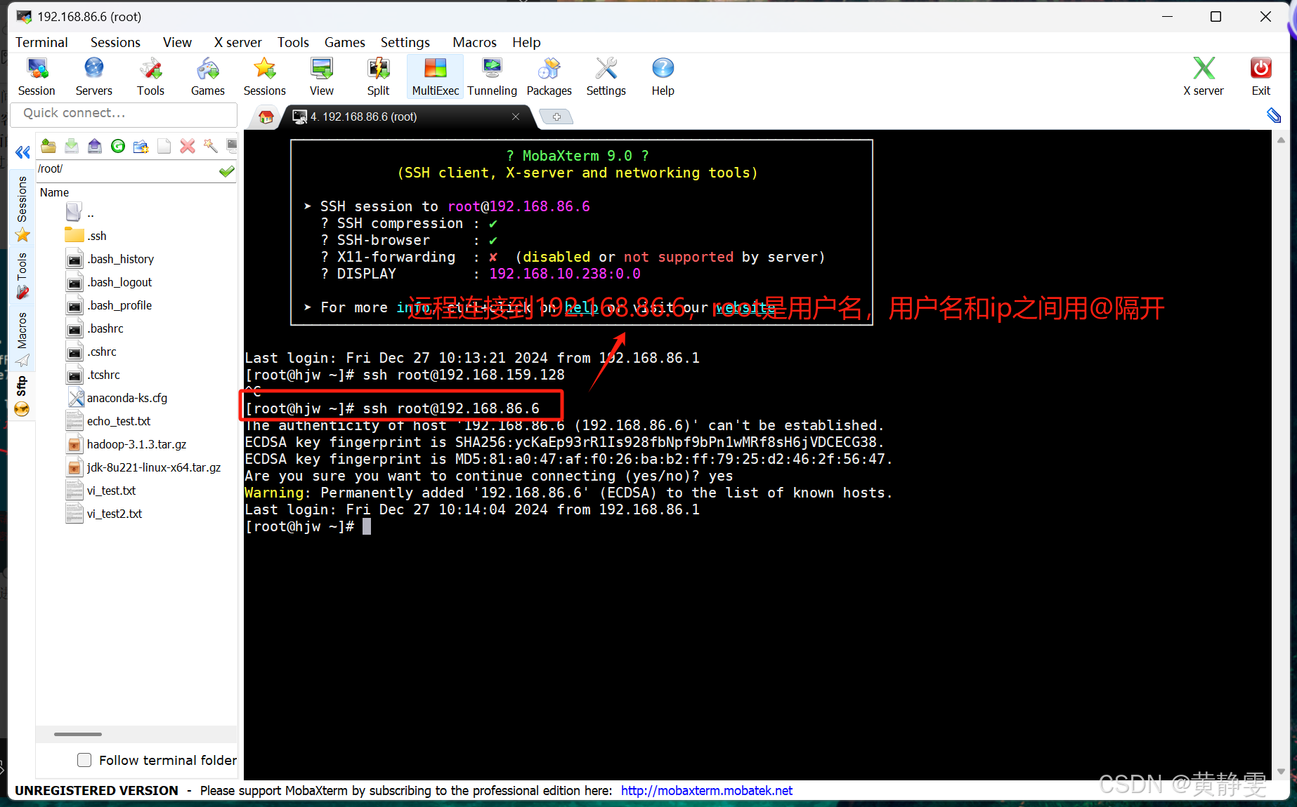This screenshot has width=1297, height=807.
Task: Select the .tcshrc file
Action: pyautogui.click(x=93, y=375)
